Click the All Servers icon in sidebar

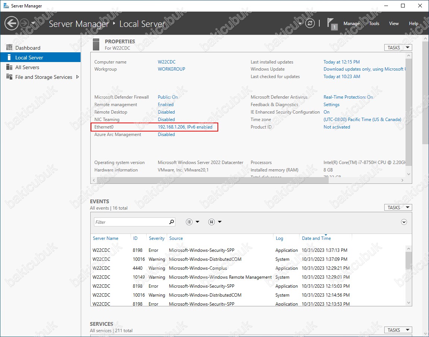click(x=9, y=67)
